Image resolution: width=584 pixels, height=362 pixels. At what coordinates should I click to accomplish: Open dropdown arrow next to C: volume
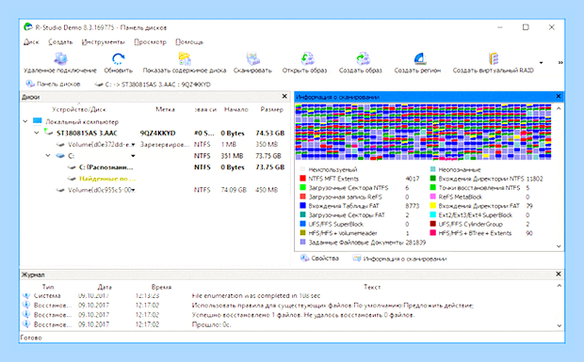(x=133, y=156)
